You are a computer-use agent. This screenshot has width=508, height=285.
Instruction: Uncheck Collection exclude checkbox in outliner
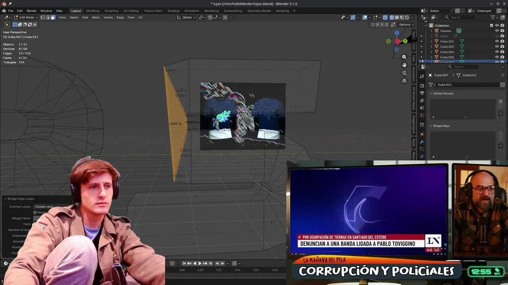click(x=491, y=25)
